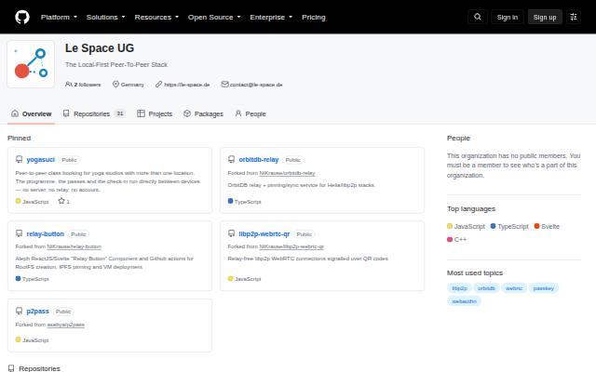This screenshot has width=596, height=372.
Task: Open the search magnifier icon
Action: (478, 17)
